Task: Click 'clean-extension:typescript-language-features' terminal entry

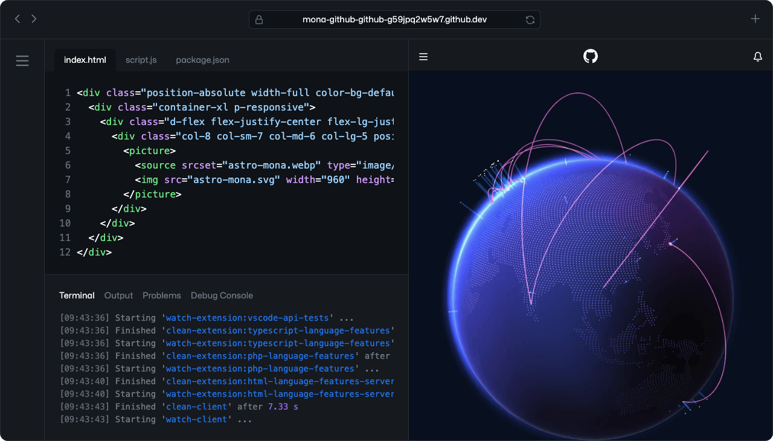Action: click(x=277, y=330)
